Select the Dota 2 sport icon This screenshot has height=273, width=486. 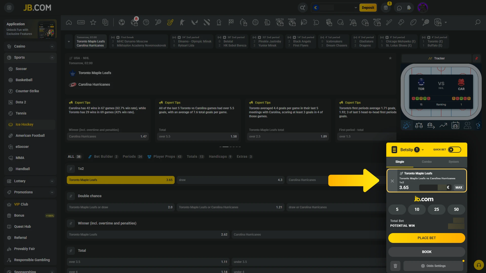(x=207, y=22)
